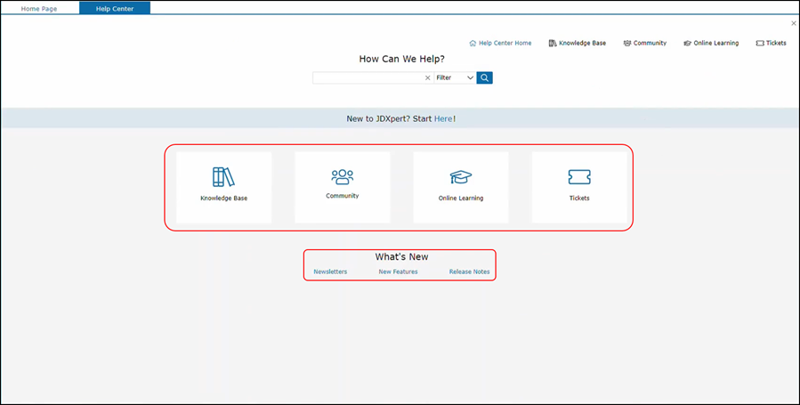Close the Help Center panel with X
Viewport: 800px width, 405px height.
(x=794, y=23)
